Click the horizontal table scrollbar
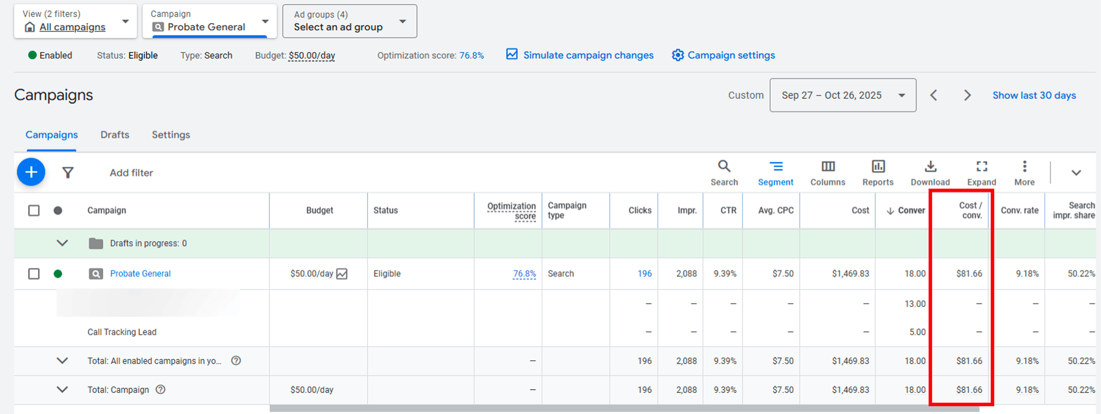The height and width of the screenshot is (414, 1101). pos(624,409)
